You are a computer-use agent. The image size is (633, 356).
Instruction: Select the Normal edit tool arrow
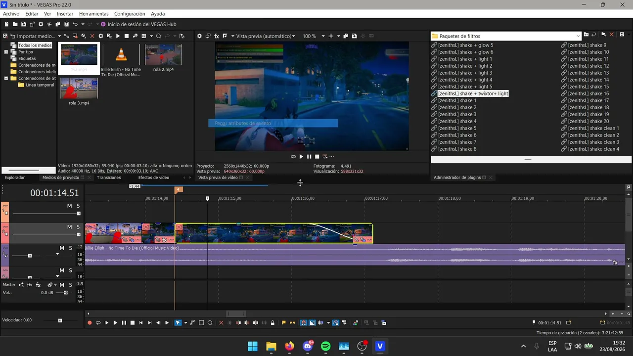[x=178, y=323]
